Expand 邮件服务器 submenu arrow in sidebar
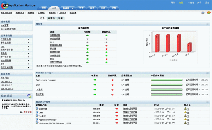 pos(29,57)
